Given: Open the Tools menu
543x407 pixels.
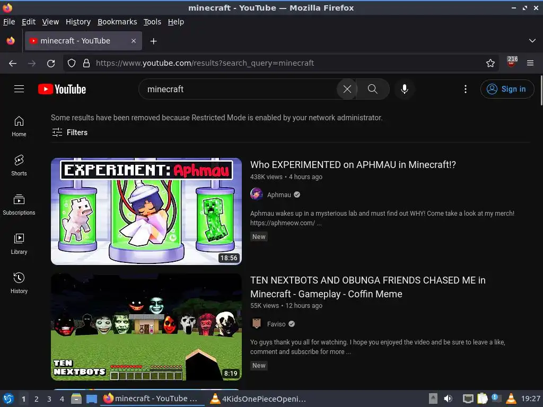Looking at the screenshot, I should (152, 22).
